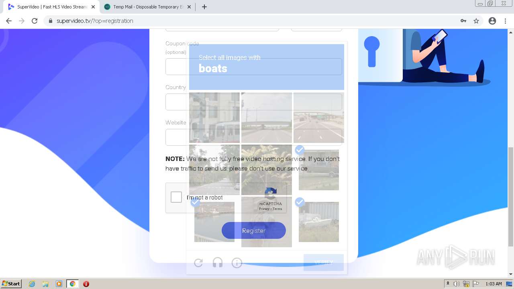Deselect the checked harbor boat tile
The height and width of the screenshot is (289, 514).
point(214,222)
